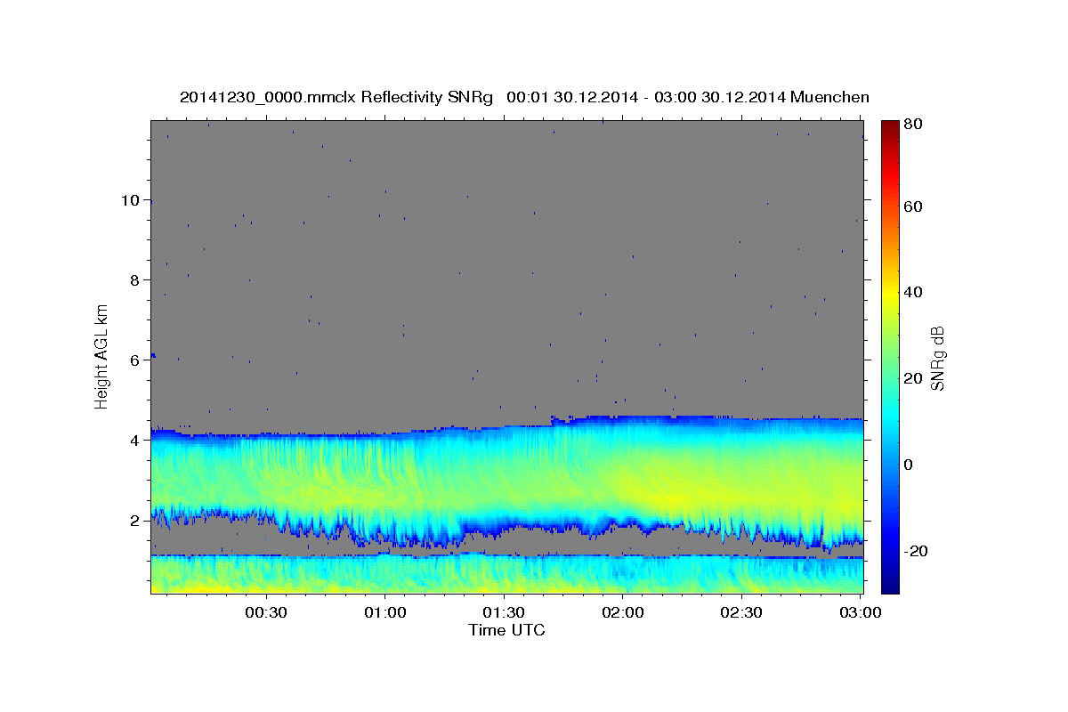The width and height of the screenshot is (1068, 712).
Task: Pick the dark blue bottom of colorbar
Action: [x=889, y=587]
